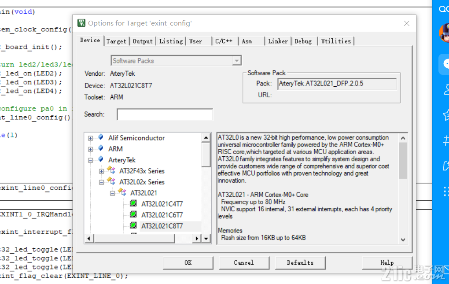This screenshot has width=449, height=284.
Task: Collapse the ArteryTek vendor node
Action: click(x=91, y=160)
